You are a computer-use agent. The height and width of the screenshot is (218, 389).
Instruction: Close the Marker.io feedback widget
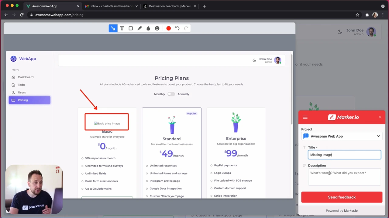pos(380,117)
